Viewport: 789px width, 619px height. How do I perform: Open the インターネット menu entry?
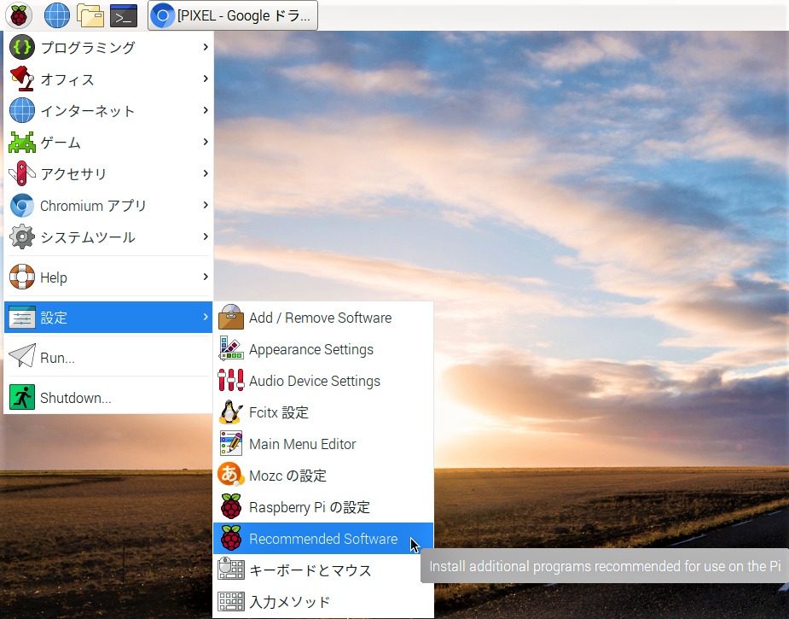pos(108,110)
